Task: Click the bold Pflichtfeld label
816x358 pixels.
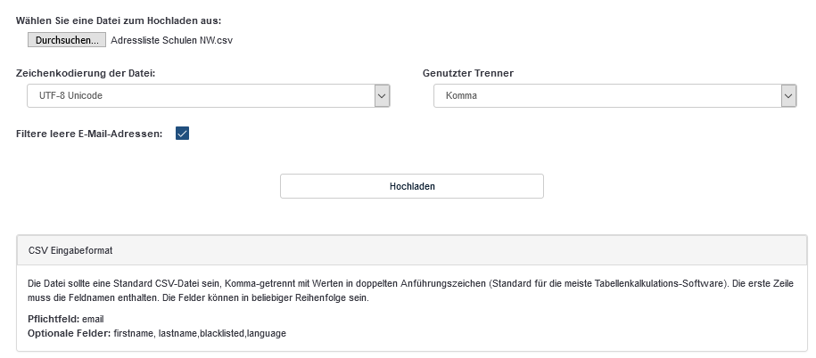Action: [54, 319]
